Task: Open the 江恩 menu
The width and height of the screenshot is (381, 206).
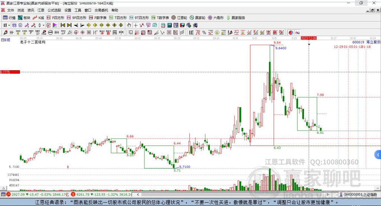Action: click(x=41, y=10)
